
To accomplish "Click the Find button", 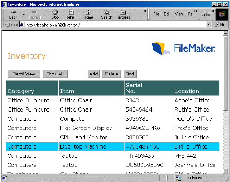I will click(x=130, y=74).
